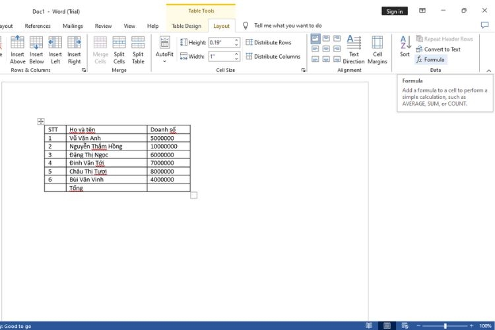Click Convert to Text
This screenshot has width=495, height=330.
click(x=438, y=49)
